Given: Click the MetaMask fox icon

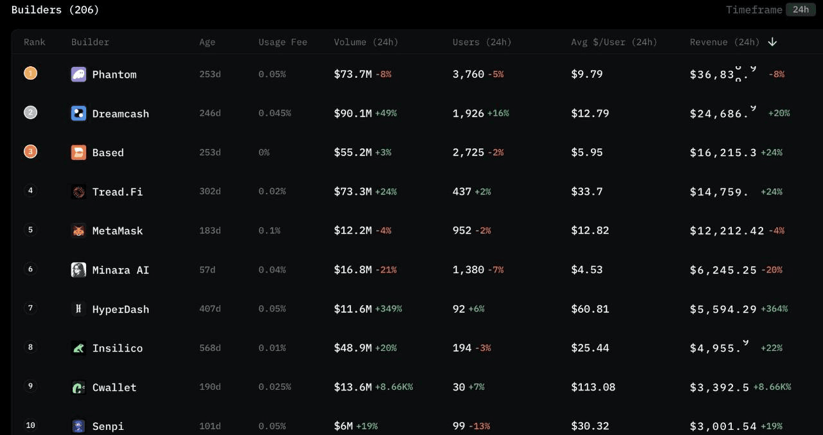Looking at the screenshot, I should 78,231.
